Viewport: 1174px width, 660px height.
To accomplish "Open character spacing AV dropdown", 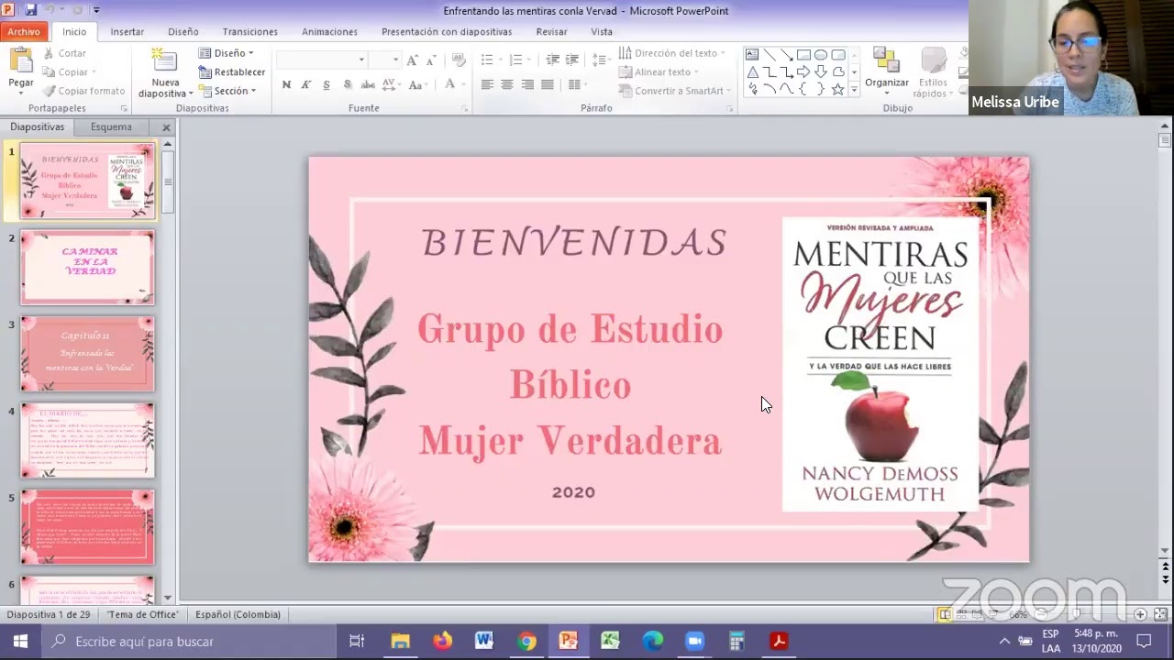I will [391, 84].
